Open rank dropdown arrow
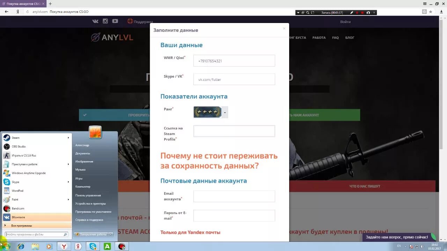The width and height of the screenshot is (447, 251). pyautogui.click(x=225, y=113)
